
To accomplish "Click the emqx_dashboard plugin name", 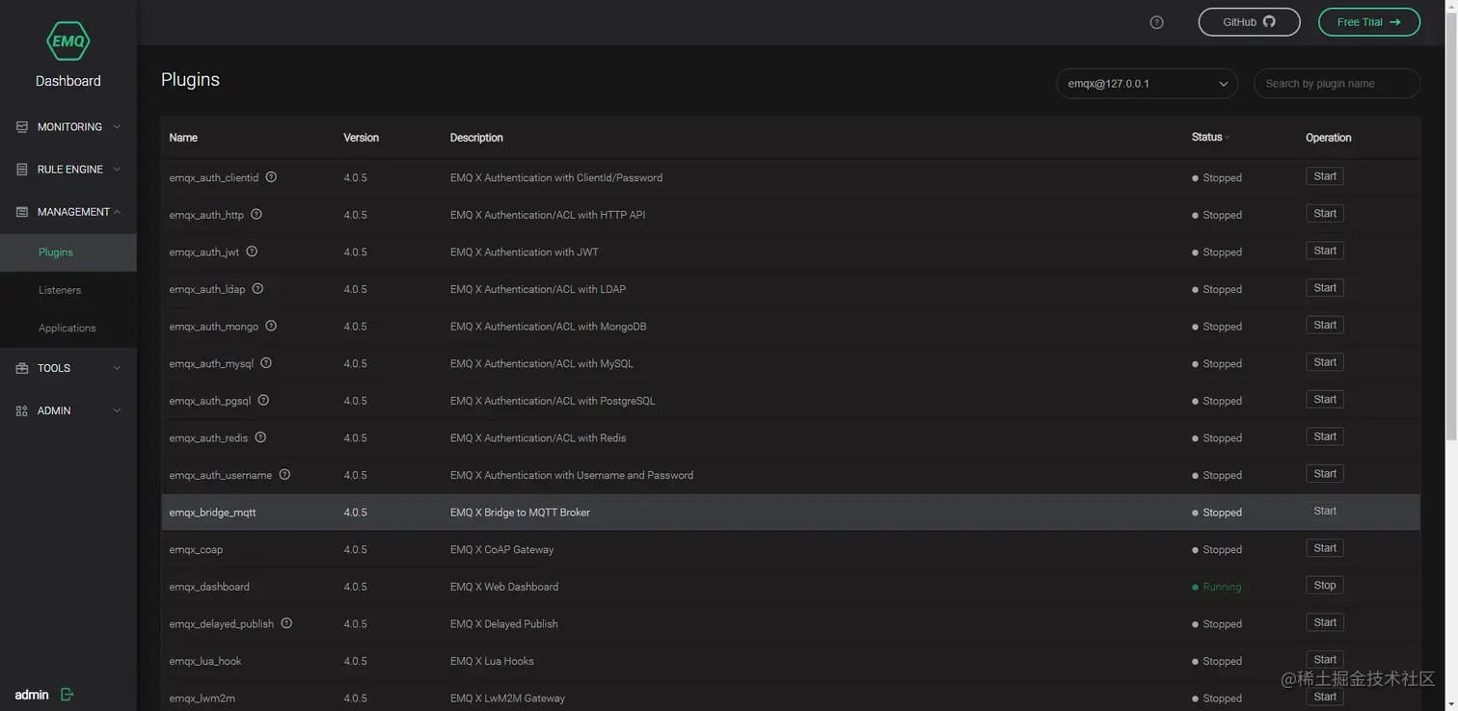I will click(209, 587).
